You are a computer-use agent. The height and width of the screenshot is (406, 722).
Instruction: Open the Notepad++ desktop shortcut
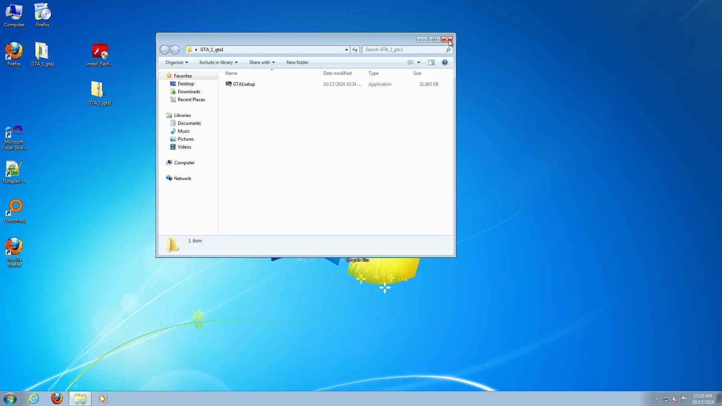(14, 172)
